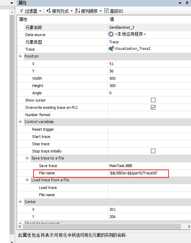
Task: Open the properties panel window menu arrow
Action: coord(180,3)
